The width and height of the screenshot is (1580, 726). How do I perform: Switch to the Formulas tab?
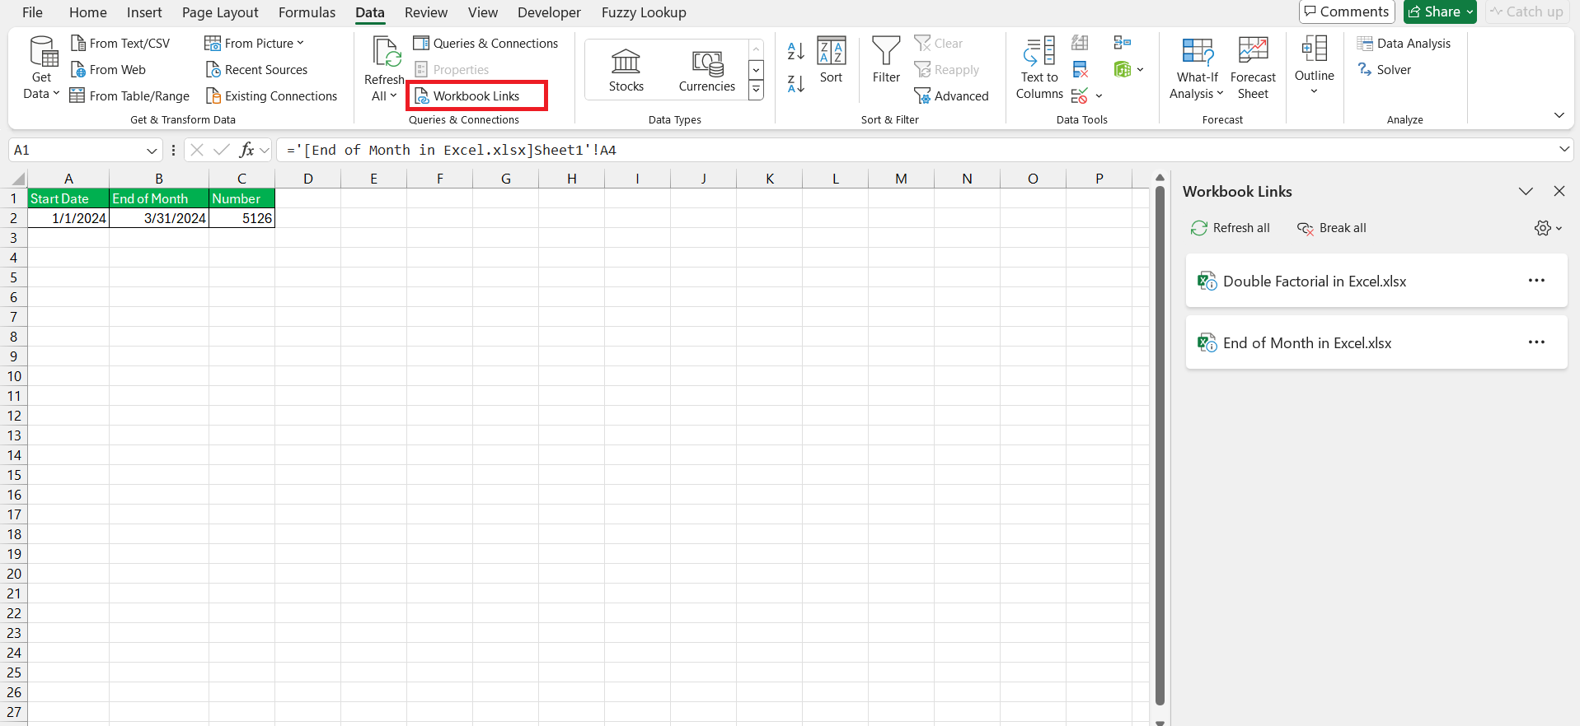[307, 12]
